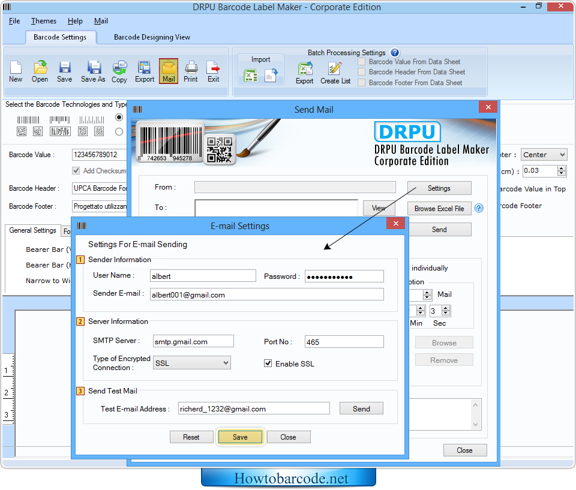
Task: Click Save in E-mail Settings dialog
Action: (x=240, y=437)
